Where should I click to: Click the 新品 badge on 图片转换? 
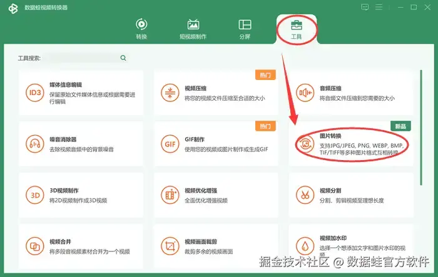[x=400, y=126]
